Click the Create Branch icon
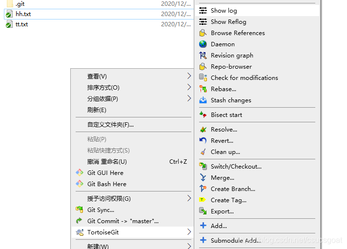This screenshot has width=347, height=249. 203,189
